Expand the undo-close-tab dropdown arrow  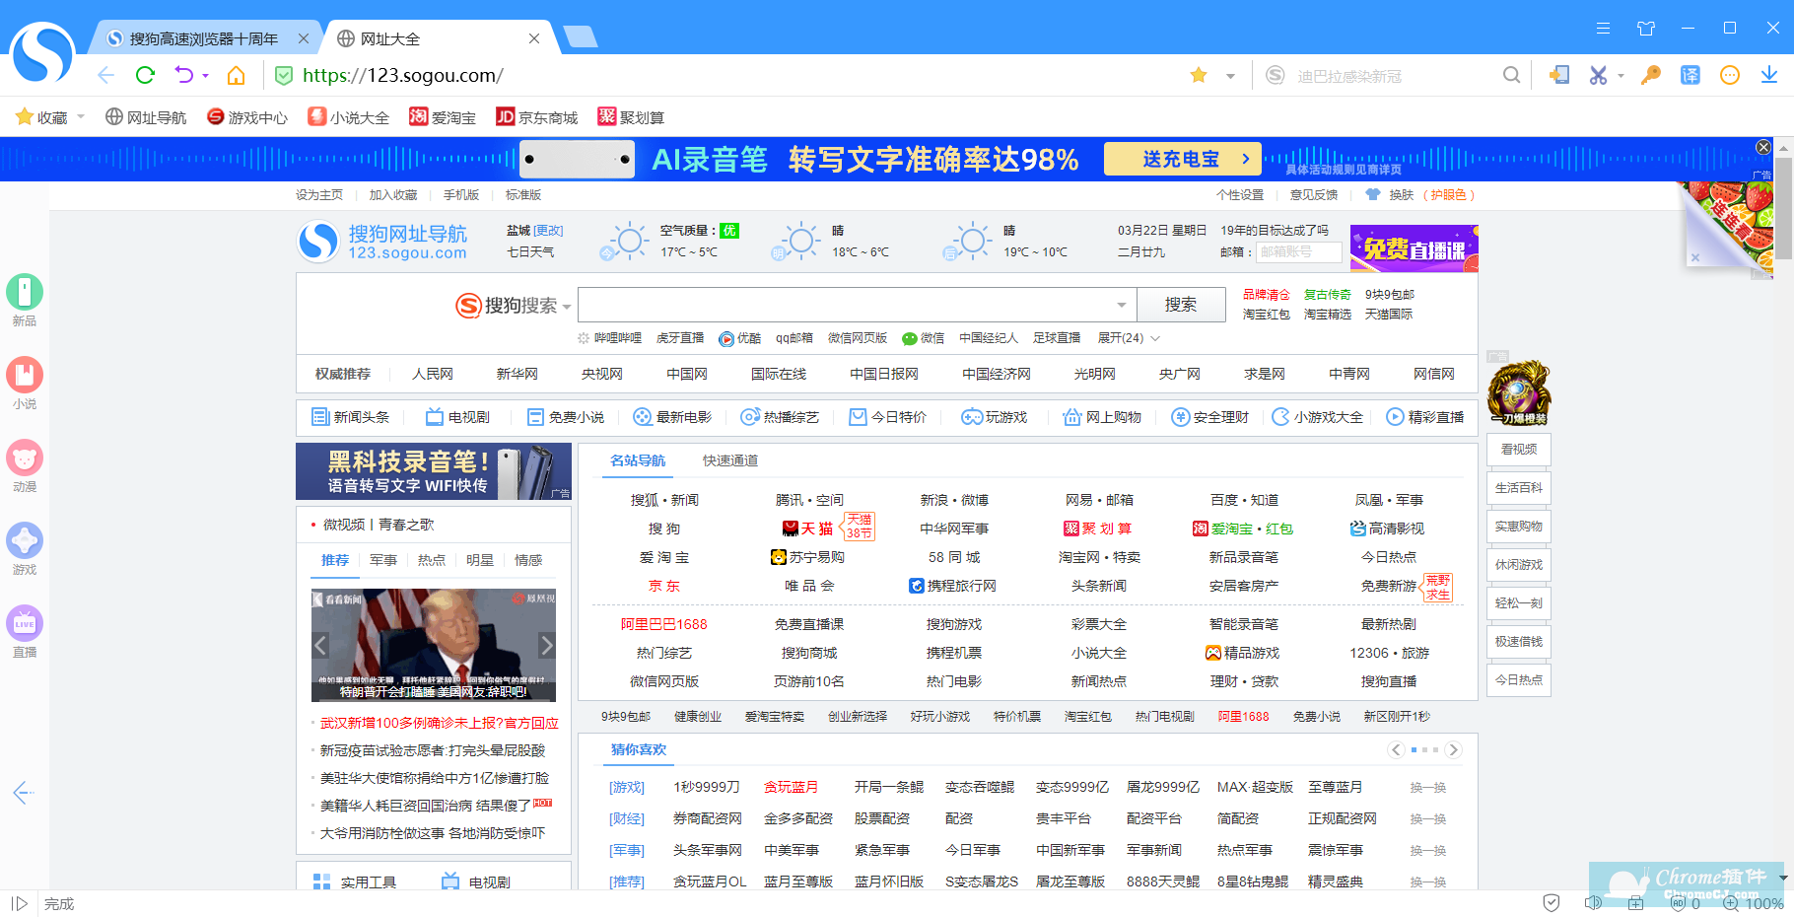click(206, 76)
